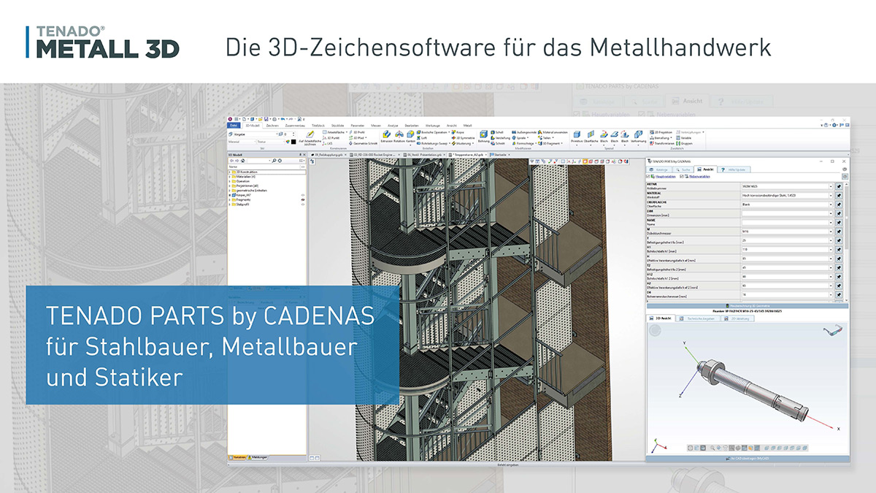This screenshot has width=876, height=493.
Task: Click the Primitive solid icon
Action: (x=577, y=134)
